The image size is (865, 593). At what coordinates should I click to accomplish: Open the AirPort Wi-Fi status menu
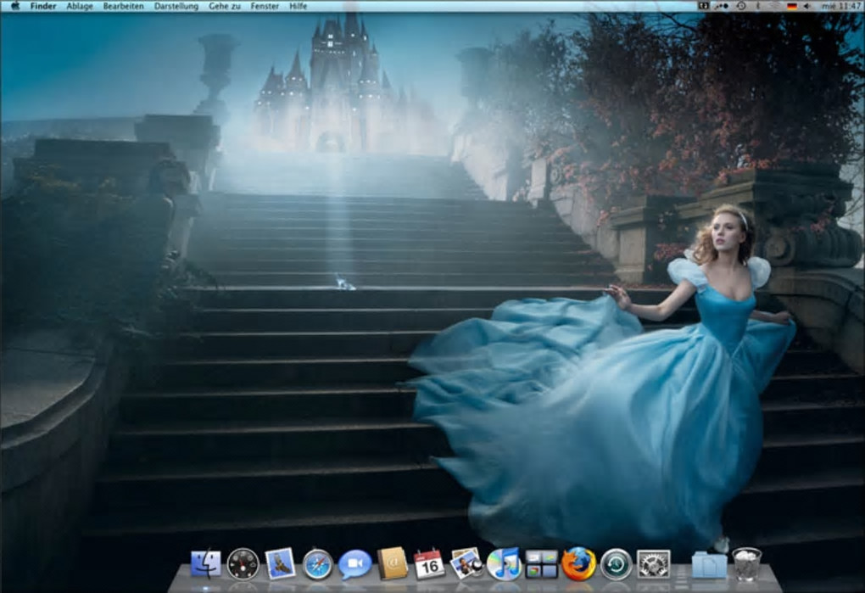[x=776, y=6]
